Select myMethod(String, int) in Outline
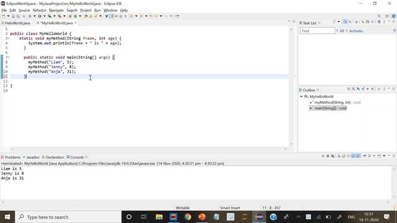The width and height of the screenshot is (397, 223). (x=335, y=102)
